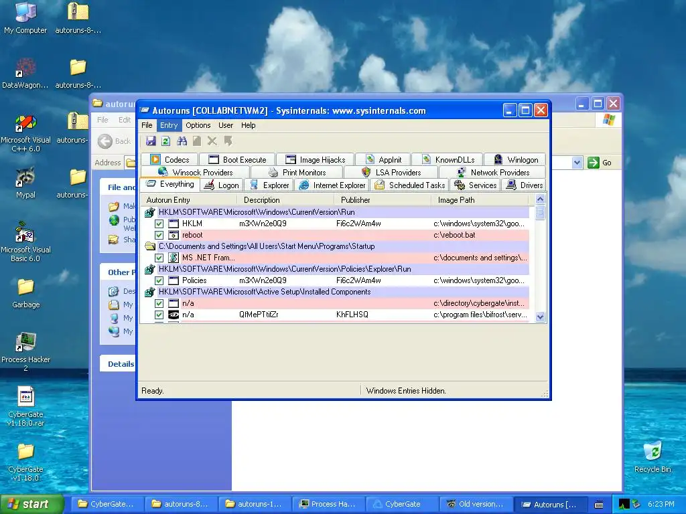This screenshot has height=514, width=686.
Task: Open the Options menu
Action: [198, 125]
